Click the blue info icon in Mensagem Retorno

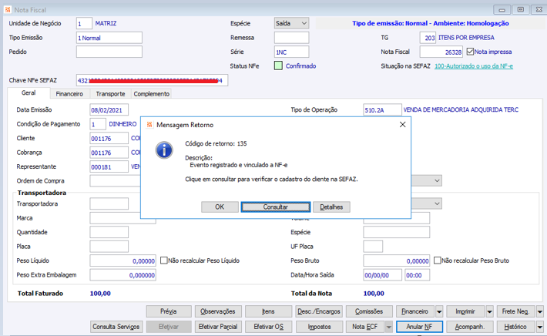(164, 150)
